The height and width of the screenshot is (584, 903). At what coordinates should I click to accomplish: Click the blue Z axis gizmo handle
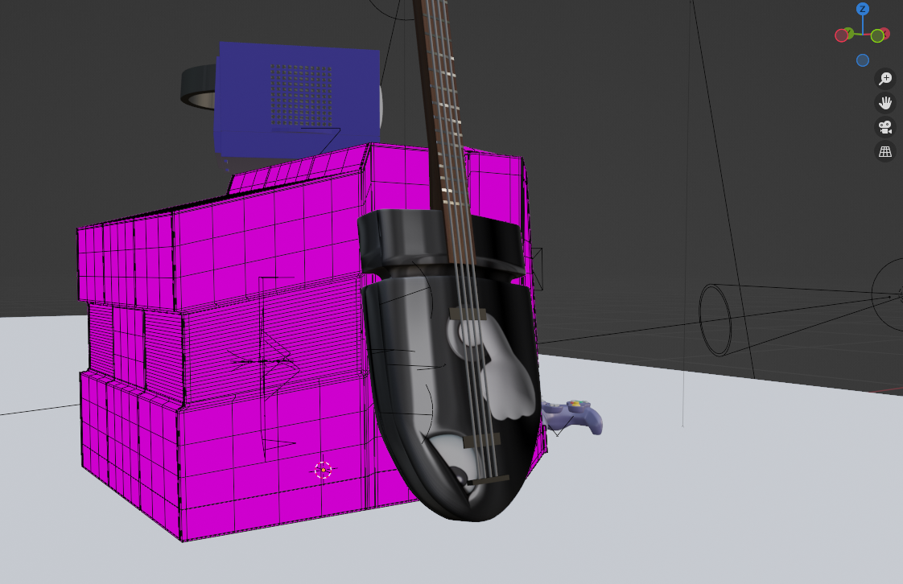coord(862,9)
